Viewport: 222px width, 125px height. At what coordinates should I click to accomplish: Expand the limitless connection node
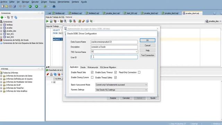(1, 25)
